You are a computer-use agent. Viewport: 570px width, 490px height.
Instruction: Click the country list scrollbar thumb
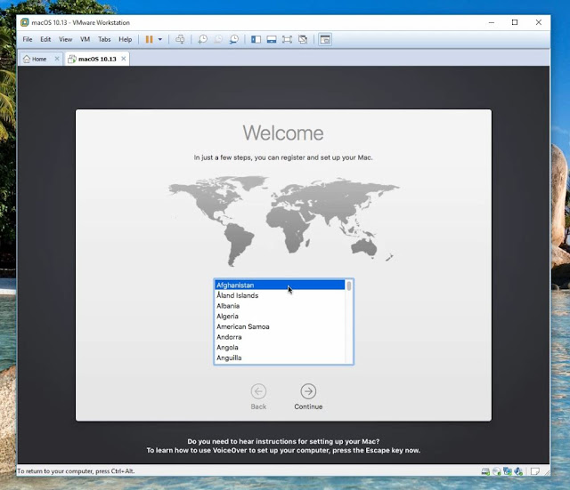pos(349,285)
